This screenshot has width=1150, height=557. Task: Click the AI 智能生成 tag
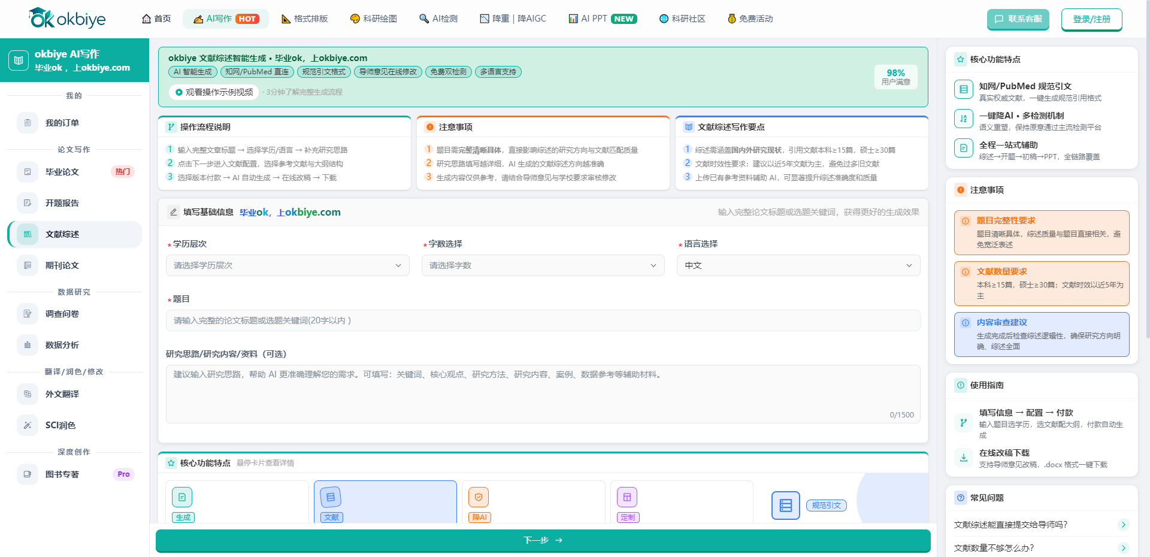click(x=193, y=72)
